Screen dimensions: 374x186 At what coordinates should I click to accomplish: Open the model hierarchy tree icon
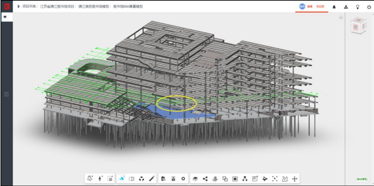click(x=245, y=178)
